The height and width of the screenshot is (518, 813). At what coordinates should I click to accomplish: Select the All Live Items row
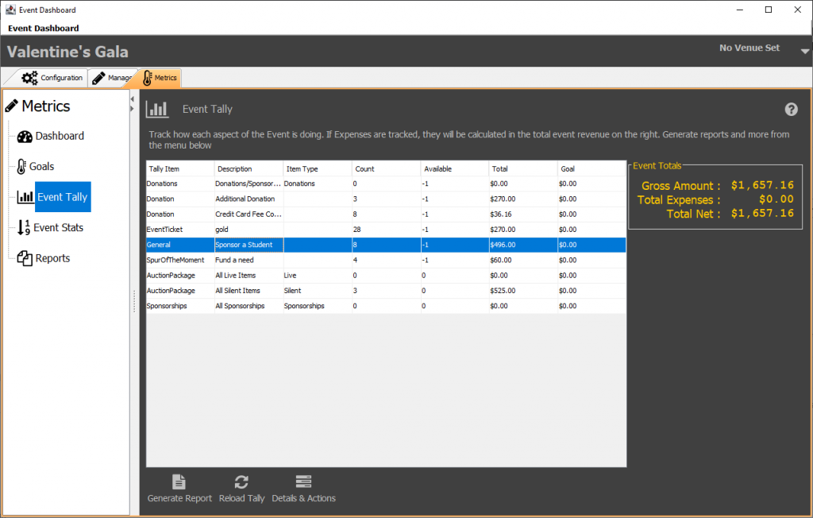(x=387, y=276)
